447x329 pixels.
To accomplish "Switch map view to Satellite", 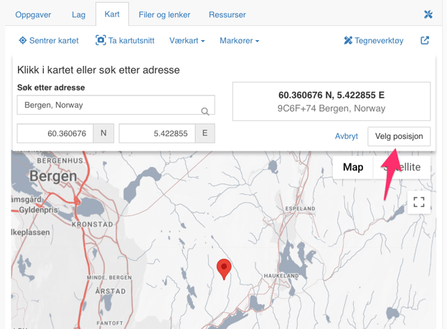I will [402, 167].
